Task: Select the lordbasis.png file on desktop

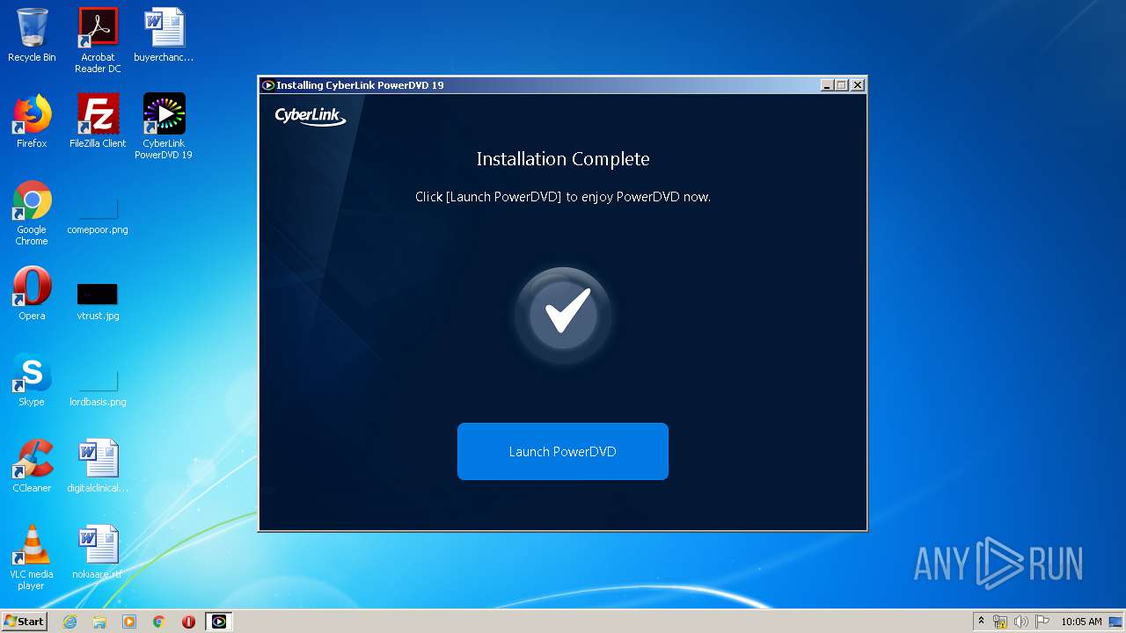Action: pyautogui.click(x=98, y=389)
